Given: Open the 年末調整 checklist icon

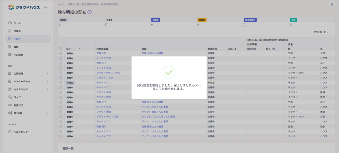Looking at the screenshot, I should pos(9,55).
